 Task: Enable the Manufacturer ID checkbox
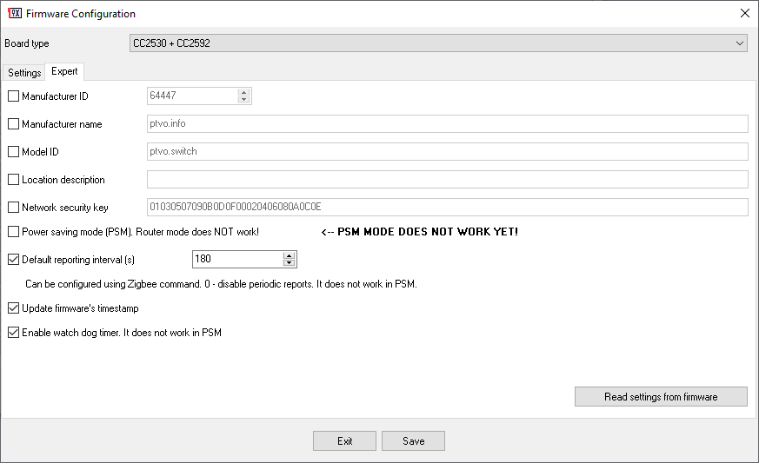(14, 96)
